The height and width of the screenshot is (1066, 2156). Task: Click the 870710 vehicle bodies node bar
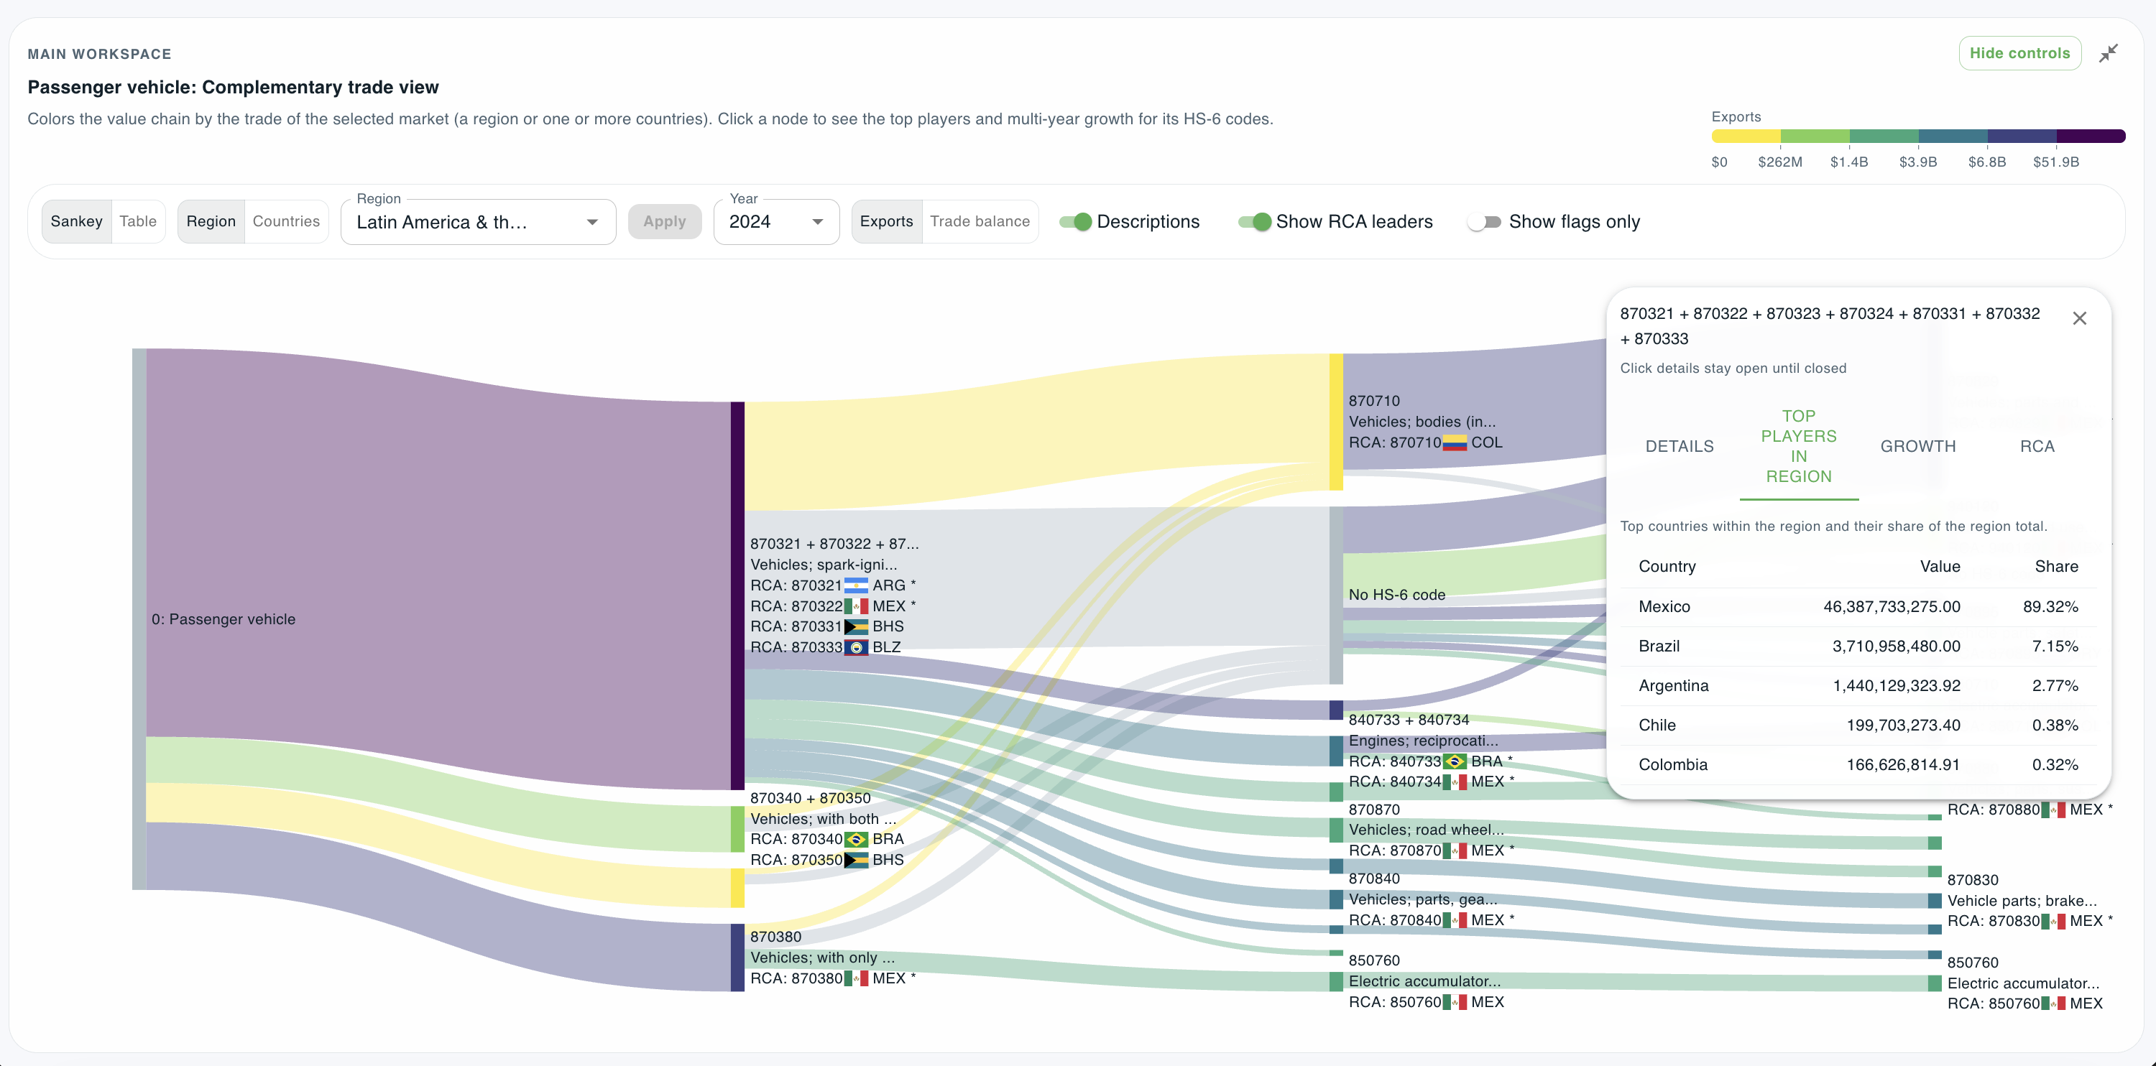click(x=1336, y=422)
